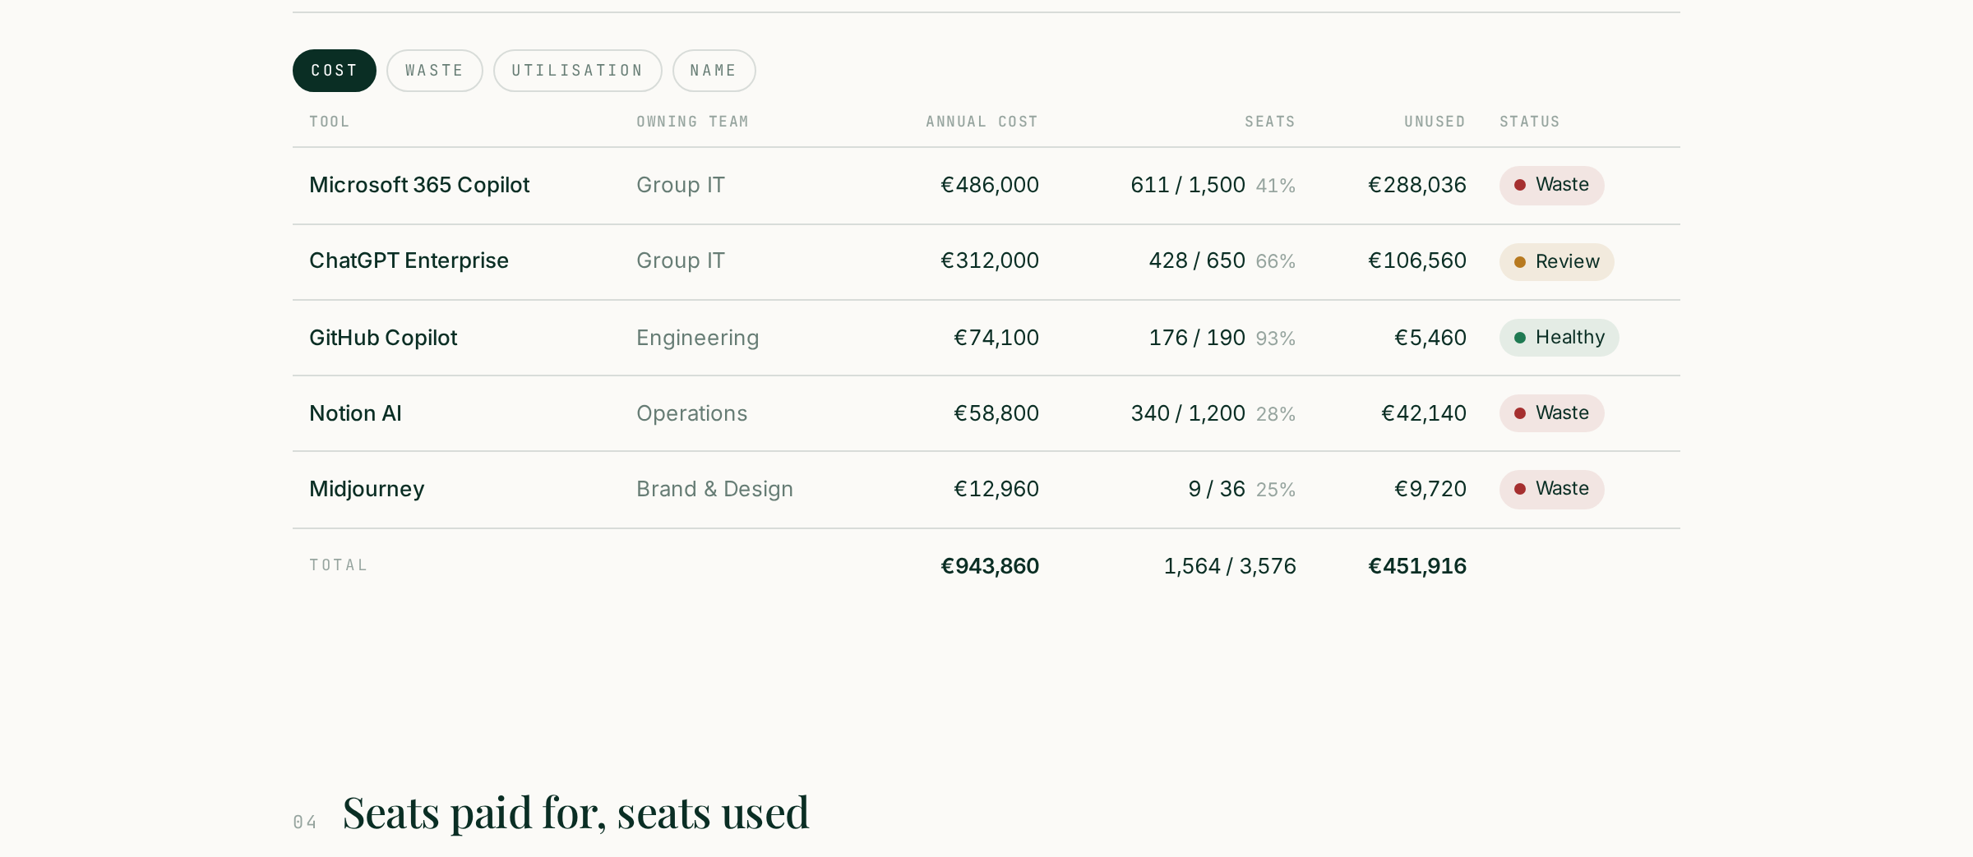Select the €106,560 unused amount
Viewport: 1973px width, 857px height.
[x=1417, y=260]
